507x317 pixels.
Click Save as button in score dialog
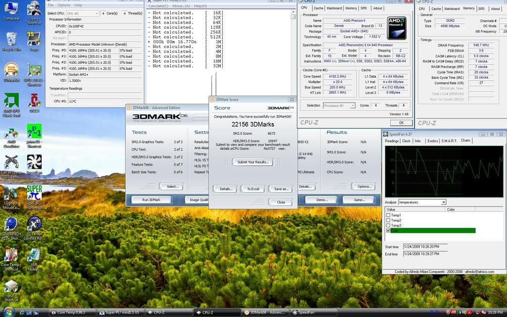pos(281,189)
